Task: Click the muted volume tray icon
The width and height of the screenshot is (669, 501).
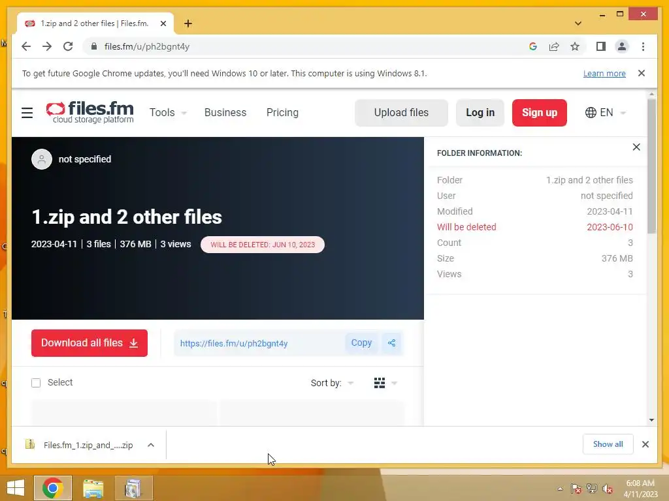Action: pos(608,489)
